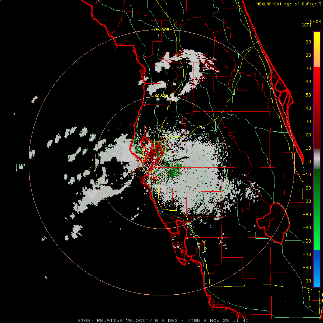Click the 100 NMI range ring label

click(161, 29)
